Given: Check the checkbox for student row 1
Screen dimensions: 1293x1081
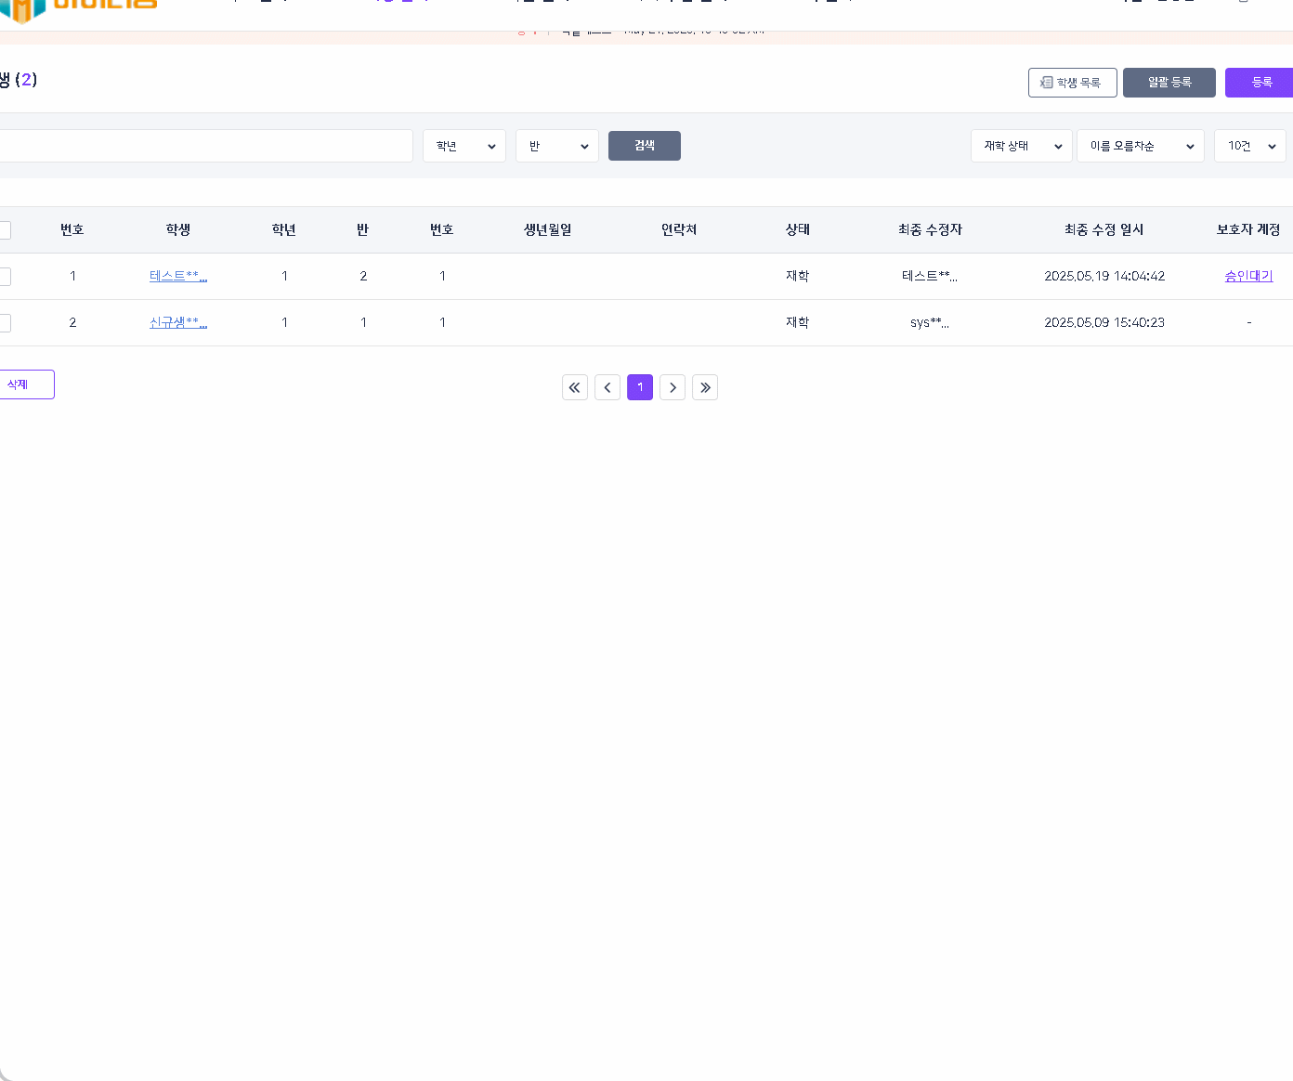Looking at the screenshot, I should pos(5,277).
